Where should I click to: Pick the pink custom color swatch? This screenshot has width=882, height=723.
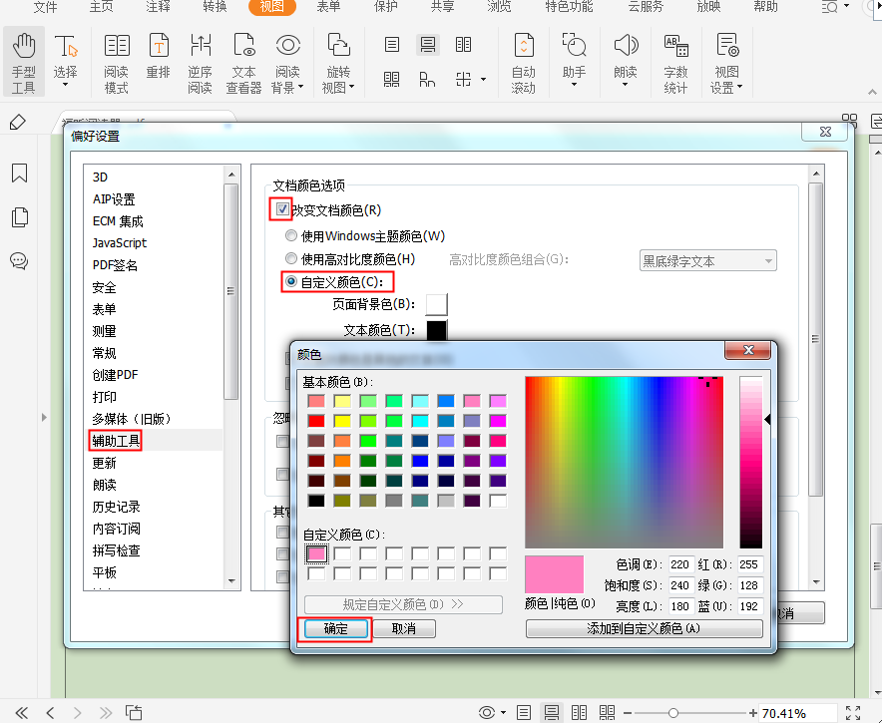coord(317,553)
